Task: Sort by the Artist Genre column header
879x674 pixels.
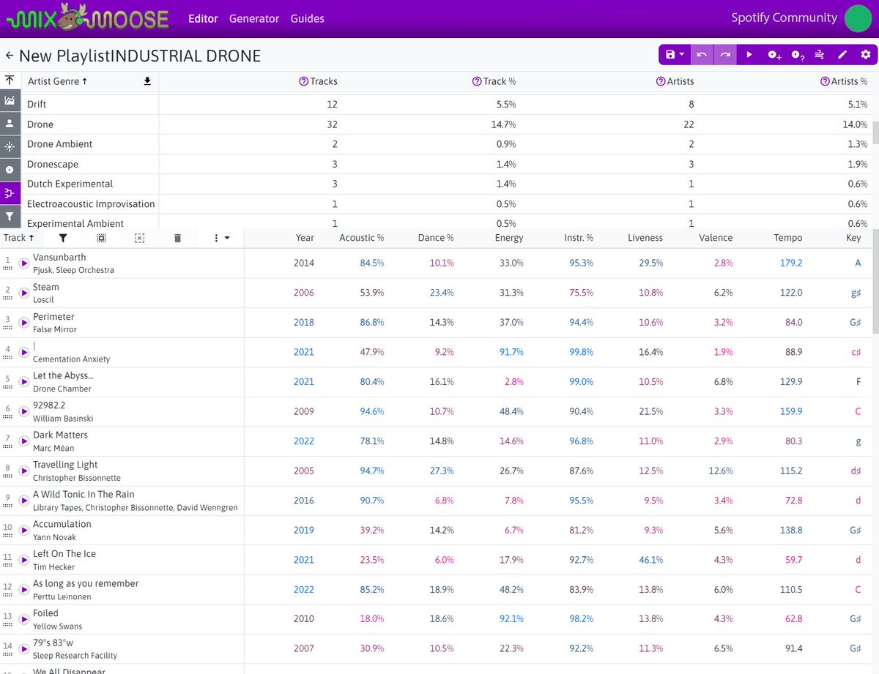Action: point(57,81)
